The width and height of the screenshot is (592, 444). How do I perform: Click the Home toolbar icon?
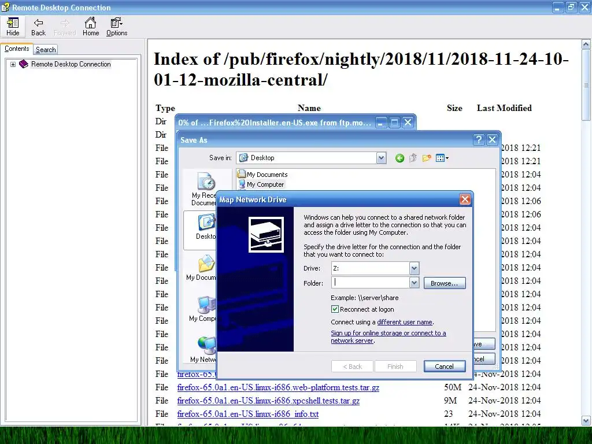click(91, 27)
